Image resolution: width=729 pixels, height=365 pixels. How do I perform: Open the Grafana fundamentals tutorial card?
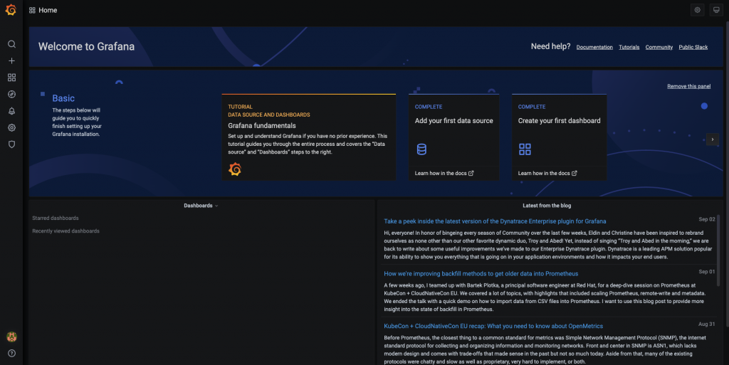coord(309,137)
